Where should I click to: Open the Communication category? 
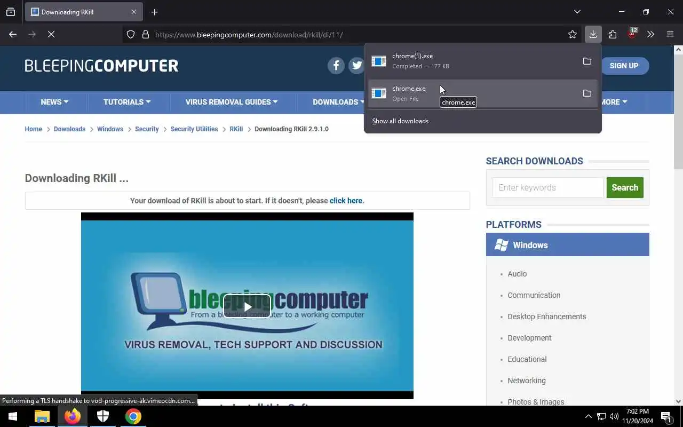(534, 295)
